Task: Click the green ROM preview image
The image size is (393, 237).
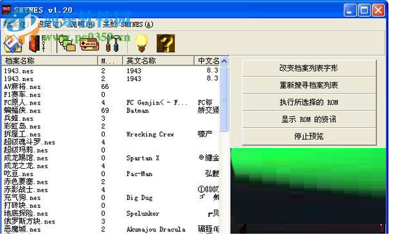Action: click(308, 191)
